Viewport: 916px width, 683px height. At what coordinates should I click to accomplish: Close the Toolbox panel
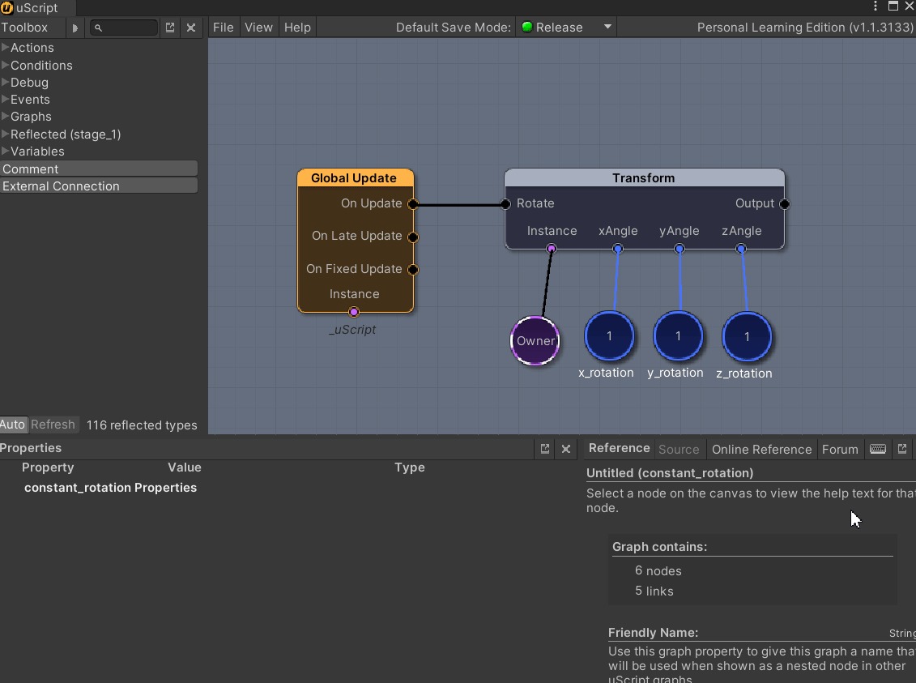[x=191, y=28]
